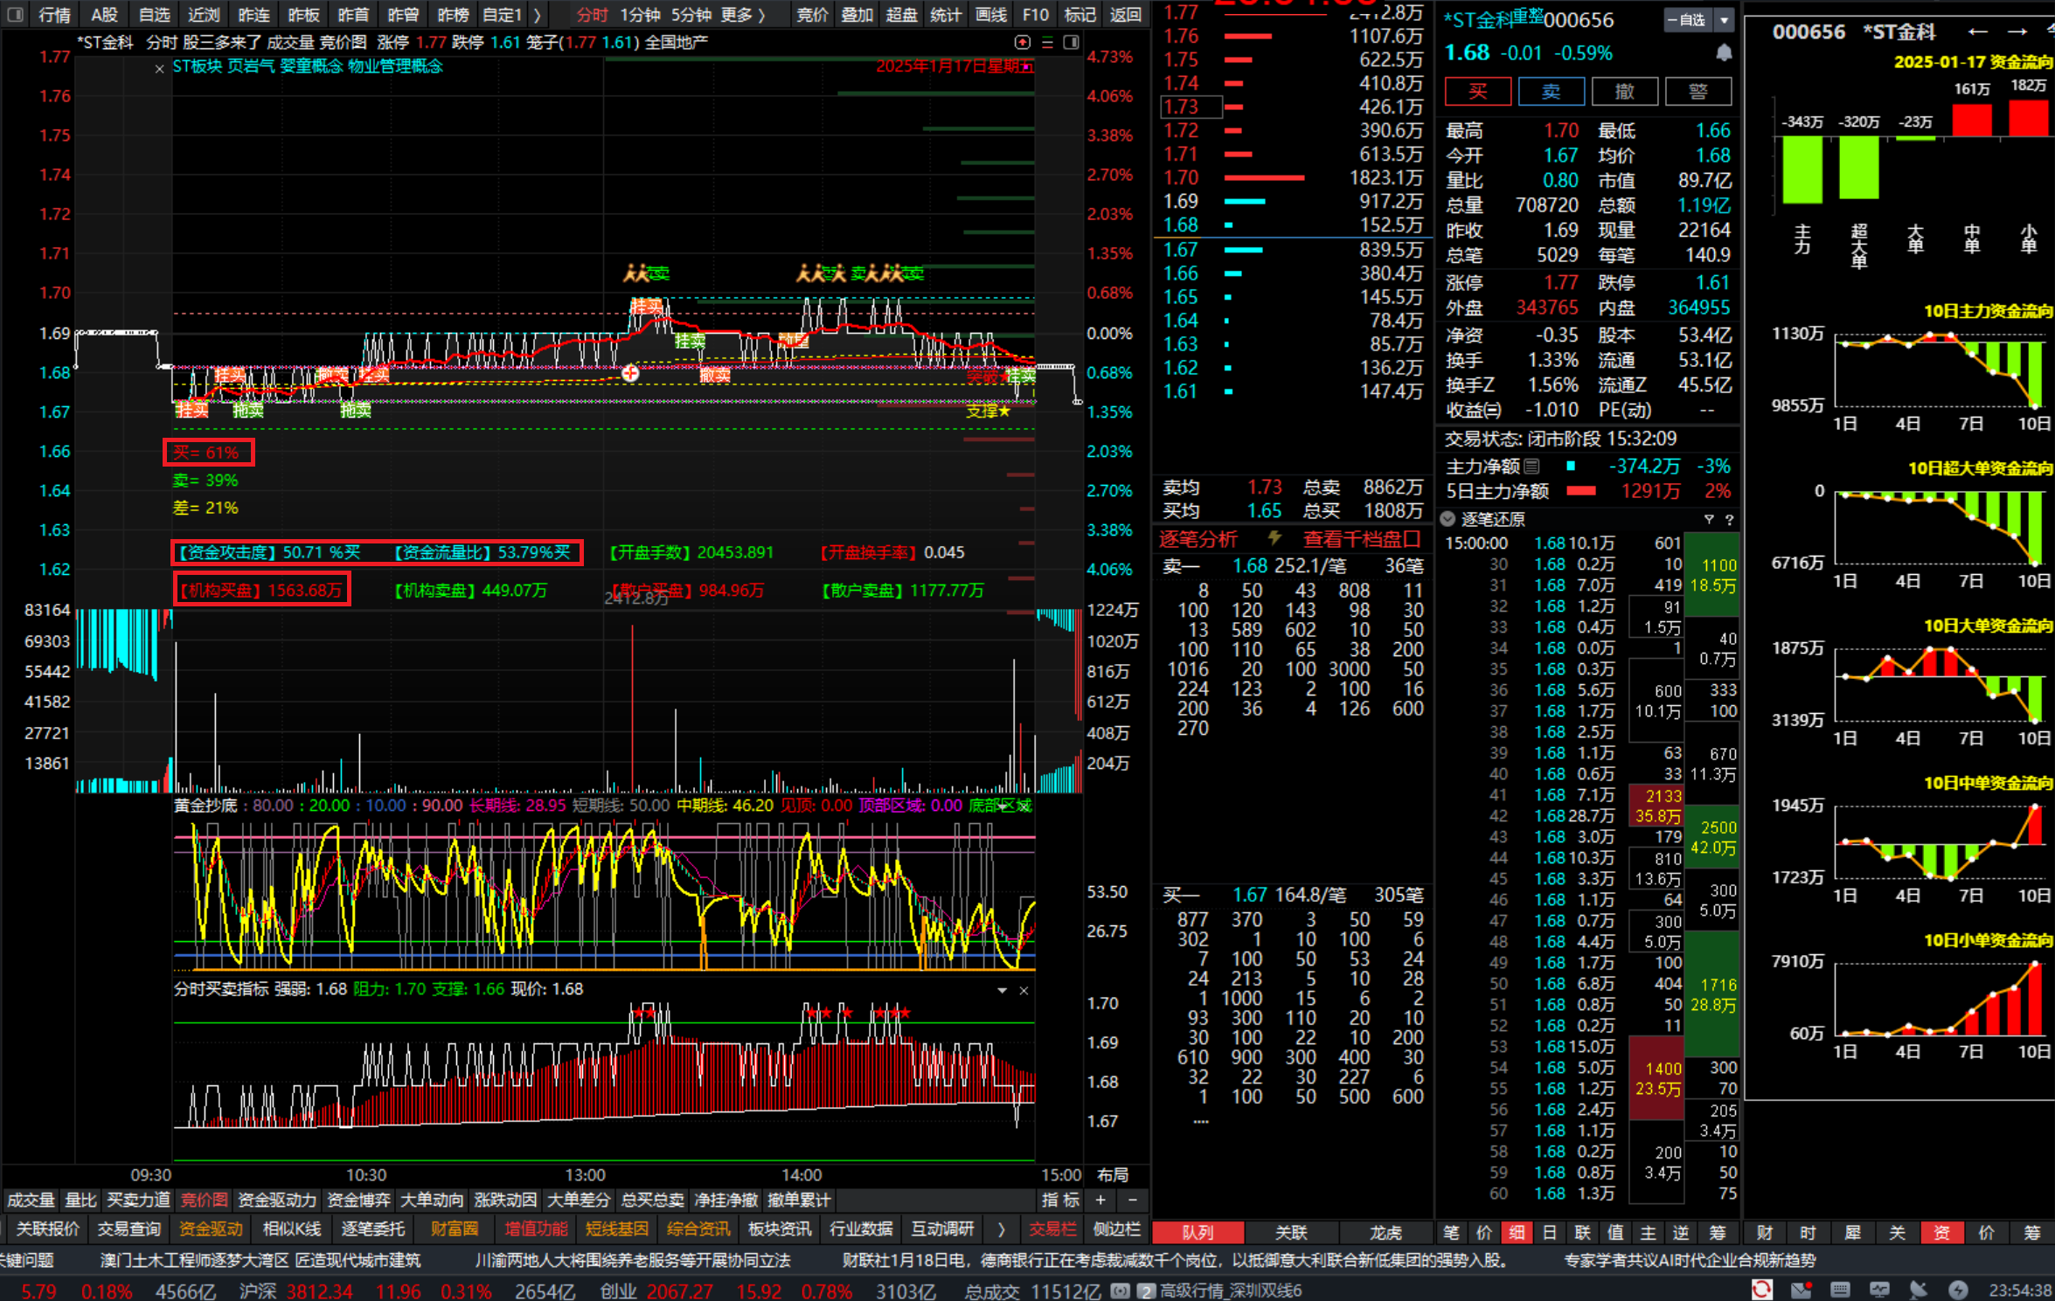The image size is (2055, 1301).
Task: Click the price alert bell icon
Action: pyautogui.click(x=1723, y=53)
